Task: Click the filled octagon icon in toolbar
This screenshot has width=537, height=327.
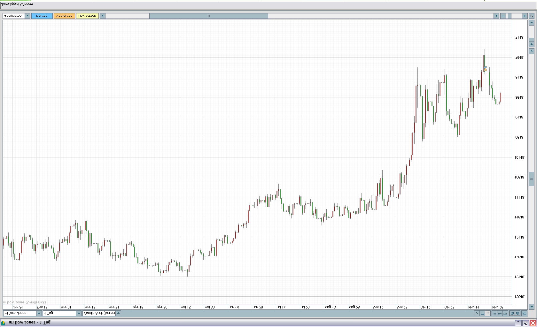Action: [518, 313]
